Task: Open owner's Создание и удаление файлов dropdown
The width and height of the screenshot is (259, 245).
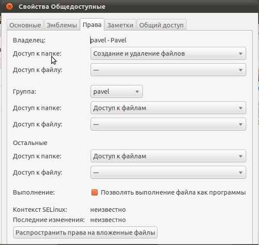Action: click(168, 53)
